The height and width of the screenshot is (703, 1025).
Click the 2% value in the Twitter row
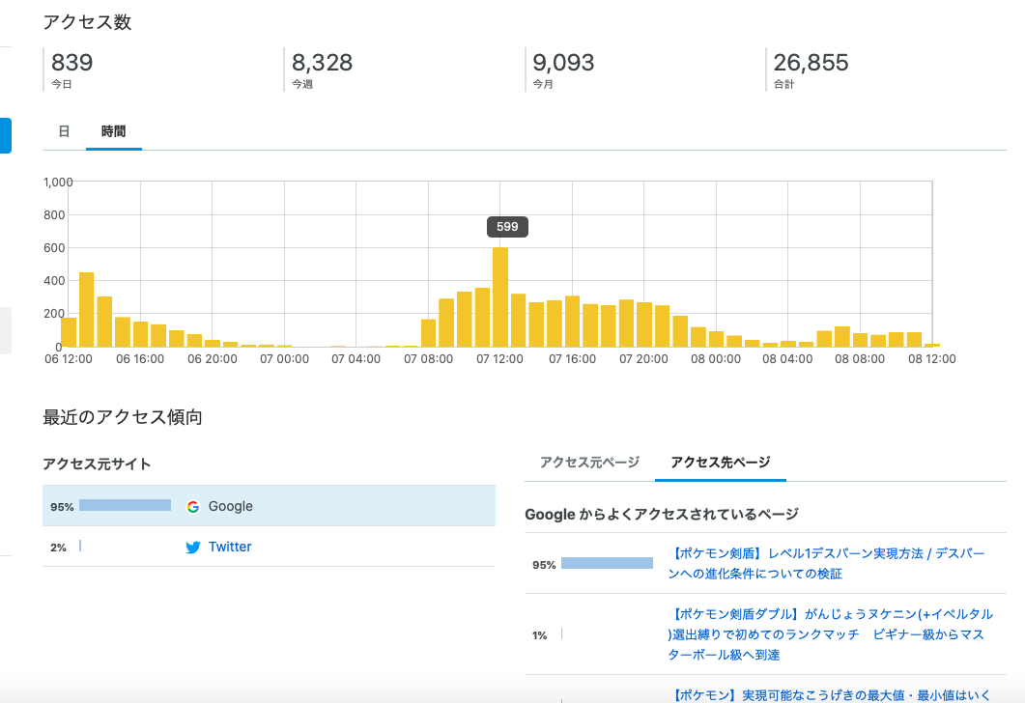(58, 548)
